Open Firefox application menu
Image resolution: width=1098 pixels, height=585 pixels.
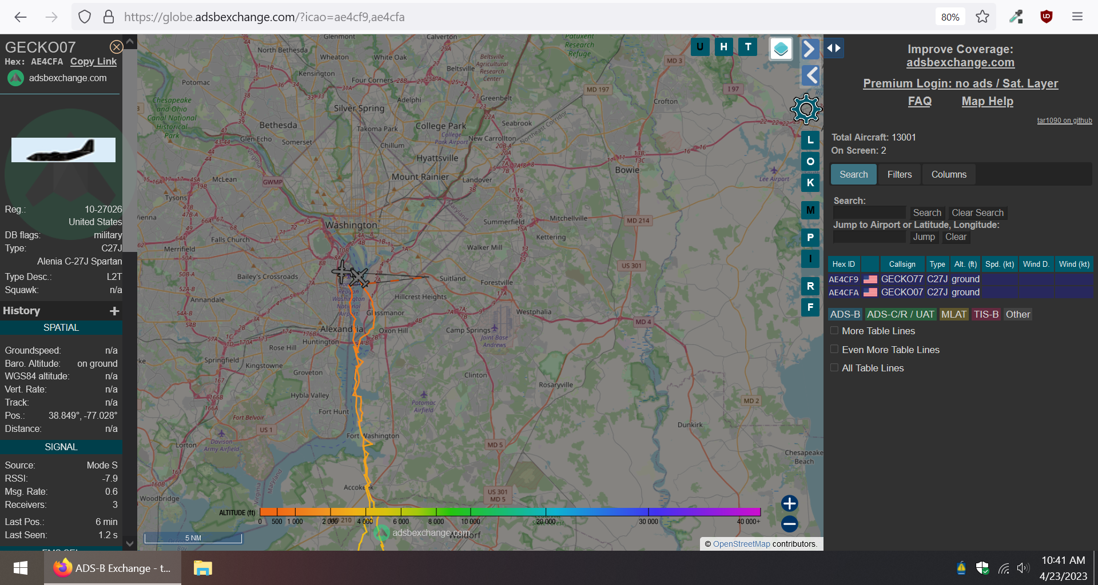coord(1077,17)
